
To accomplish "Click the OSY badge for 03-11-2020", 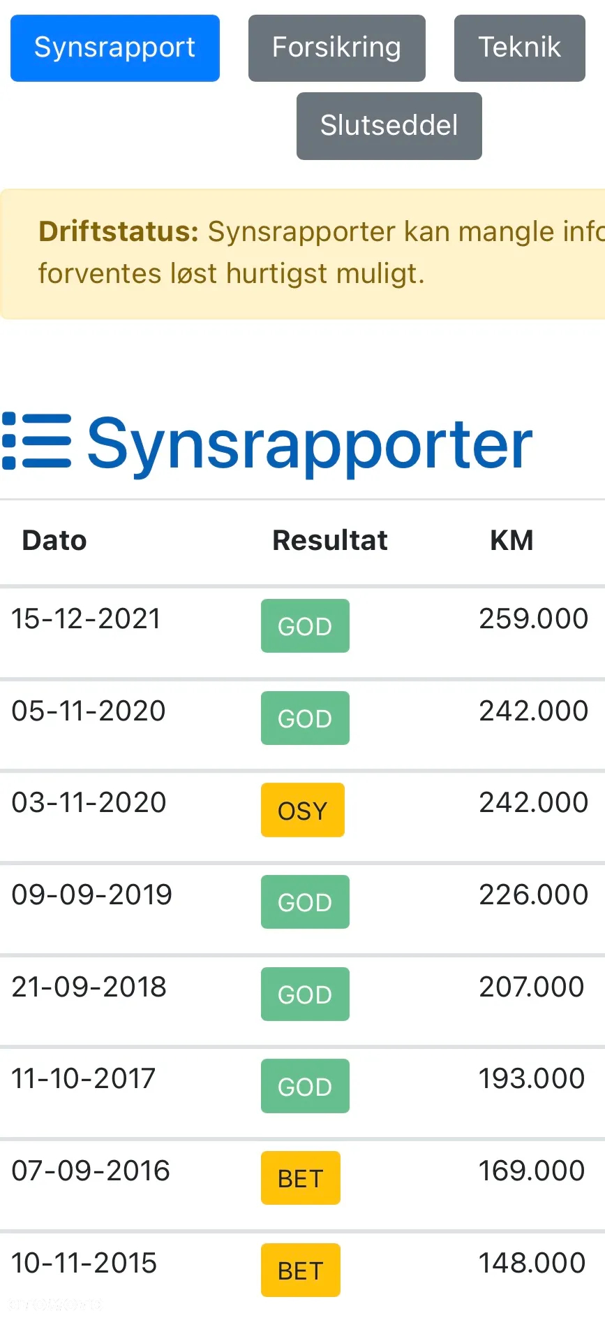I will (303, 810).
